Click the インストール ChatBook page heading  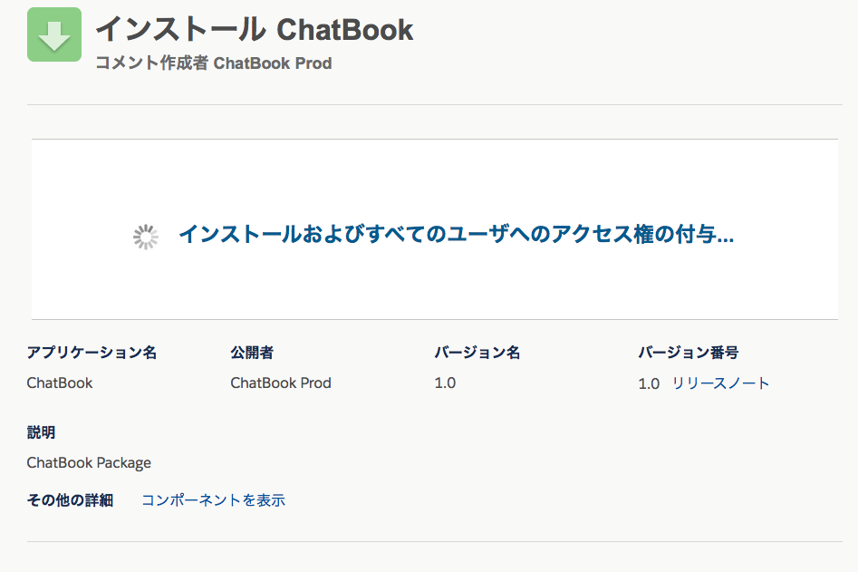pyautogui.click(x=255, y=30)
